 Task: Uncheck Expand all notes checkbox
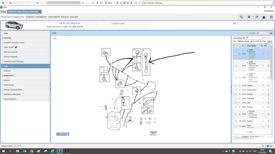click(x=252, y=41)
